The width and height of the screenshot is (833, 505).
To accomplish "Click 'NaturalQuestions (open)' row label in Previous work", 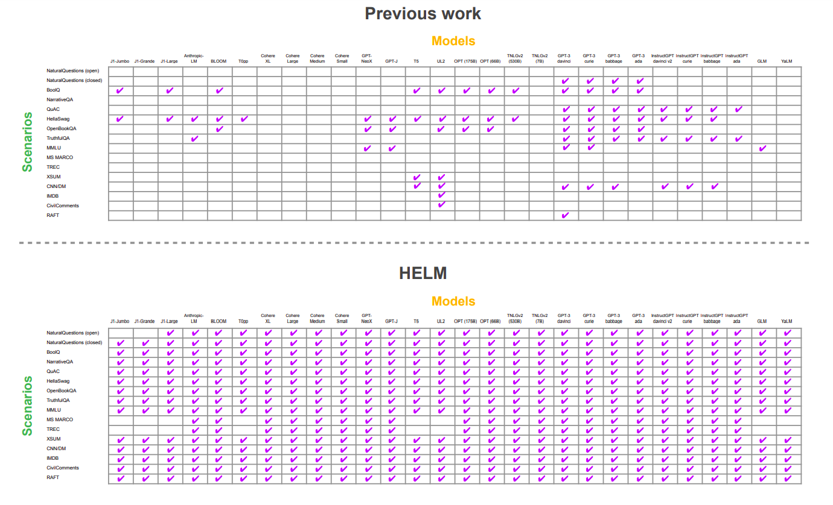I will (x=73, y=71).
